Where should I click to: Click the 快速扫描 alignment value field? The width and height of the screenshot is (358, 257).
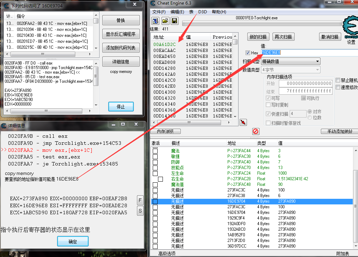click(x=298, y=114)
